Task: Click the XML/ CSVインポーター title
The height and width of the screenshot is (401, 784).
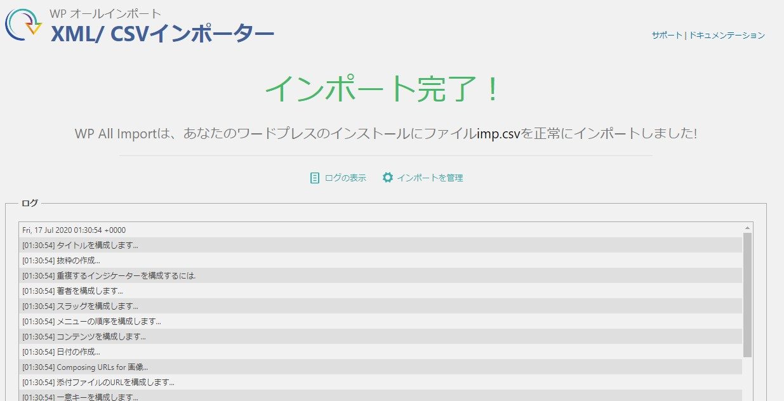Action: pos(163,34)
